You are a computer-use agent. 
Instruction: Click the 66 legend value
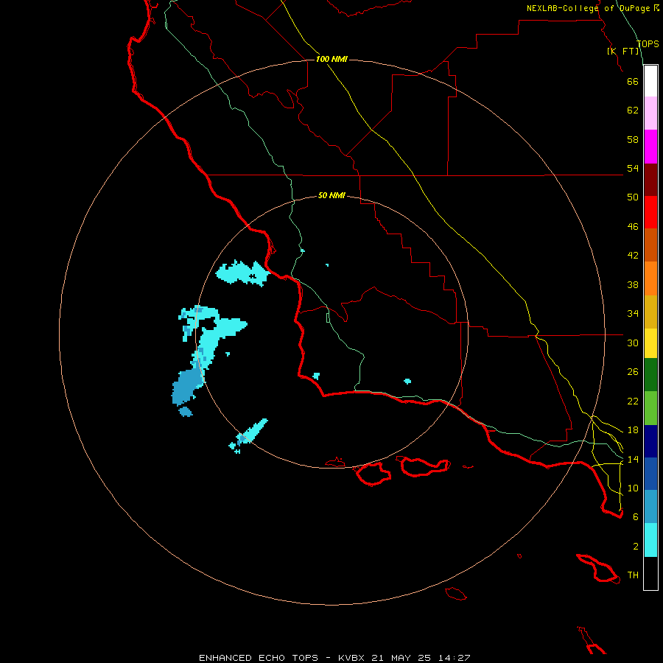[633, 81]
